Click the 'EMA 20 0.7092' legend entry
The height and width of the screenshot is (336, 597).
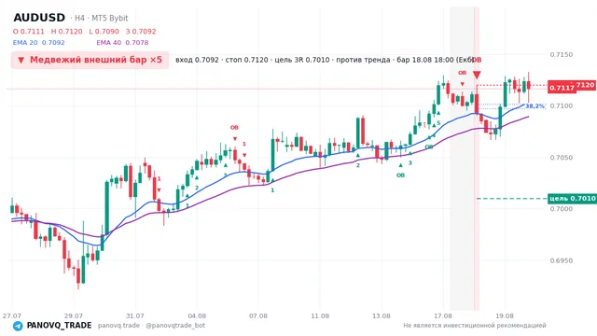coord(39,43)
